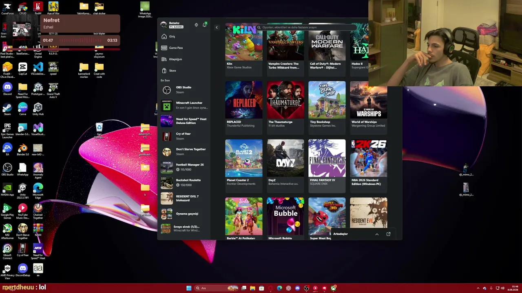Select Football Manager 26 in recent list
The height and width of the screenshot is (293, 522).
coord(185,167)
